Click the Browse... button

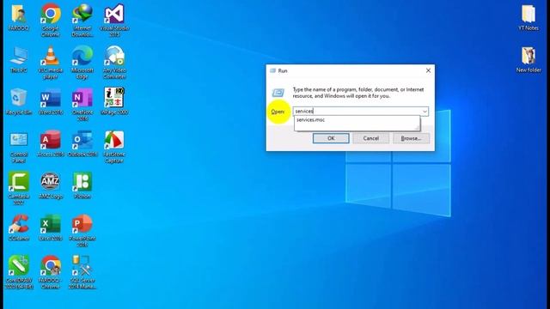(x=411, y=138)
